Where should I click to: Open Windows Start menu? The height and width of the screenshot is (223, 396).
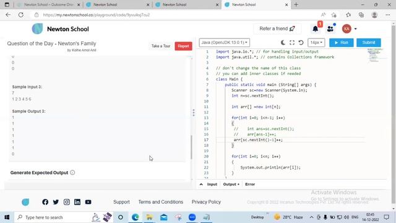coord(7,217)
